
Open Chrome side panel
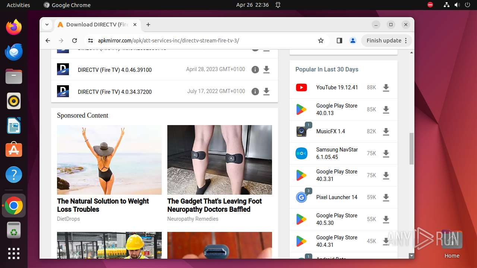339,41
